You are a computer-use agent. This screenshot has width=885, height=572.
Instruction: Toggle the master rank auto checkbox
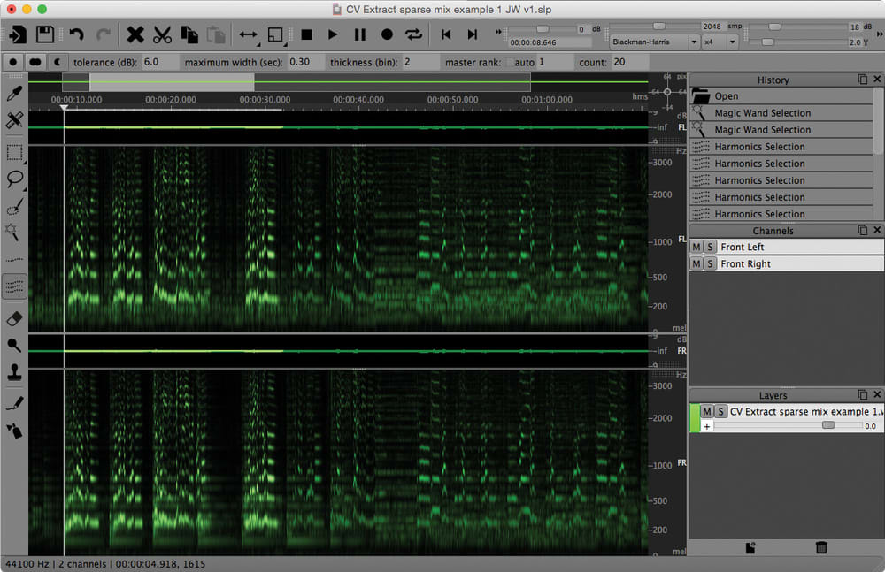point(510,63)
